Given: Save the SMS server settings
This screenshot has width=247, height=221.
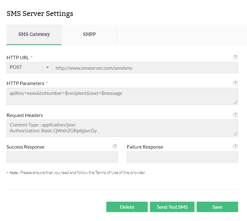Looking at the screenshot, I should pyautogui.click(x=217, y=207).
